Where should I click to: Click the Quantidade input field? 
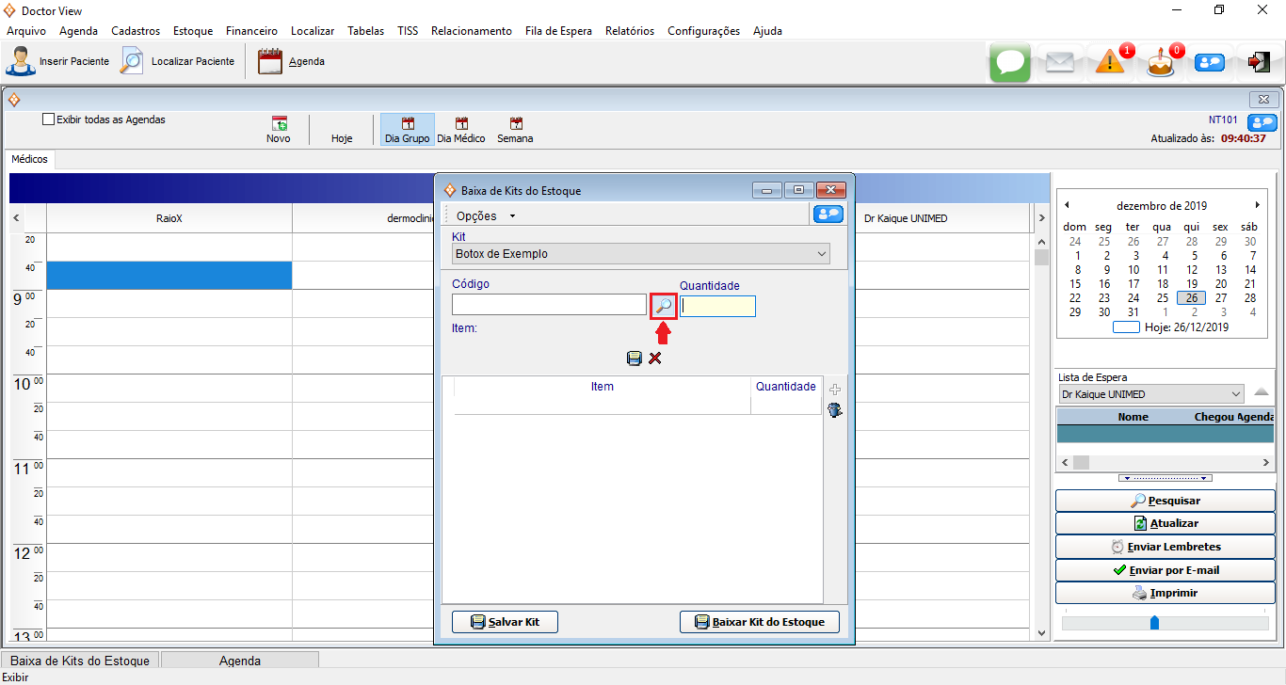[717, 306]
